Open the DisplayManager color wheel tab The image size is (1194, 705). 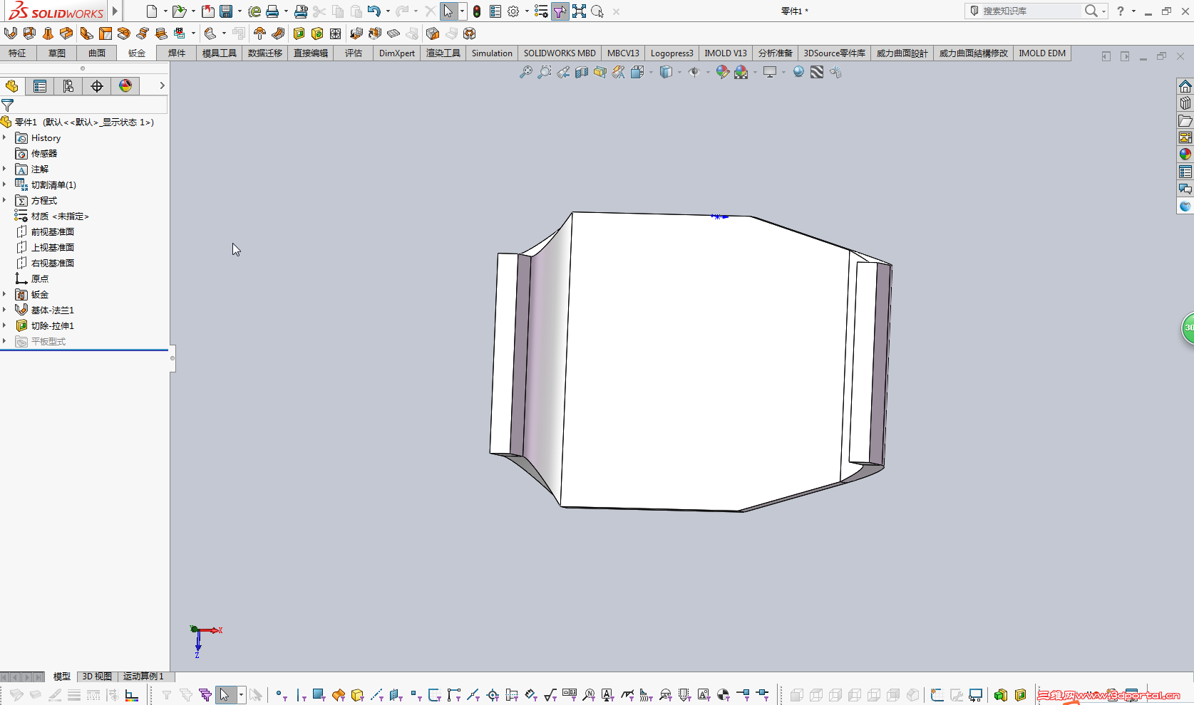tap(125, 86)
